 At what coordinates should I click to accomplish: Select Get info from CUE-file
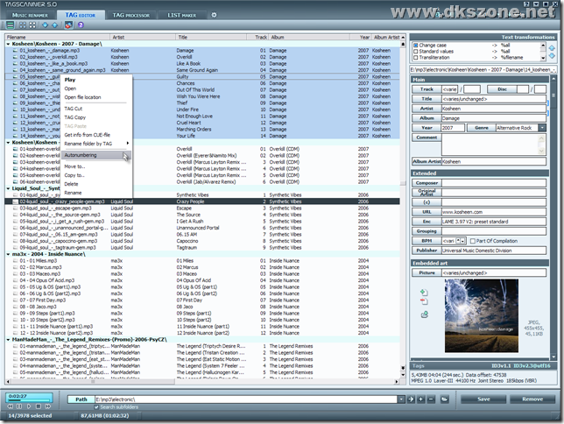[x=87, y=135]
